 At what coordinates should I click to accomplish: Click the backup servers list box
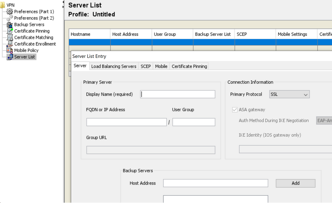tap(216, 199)
